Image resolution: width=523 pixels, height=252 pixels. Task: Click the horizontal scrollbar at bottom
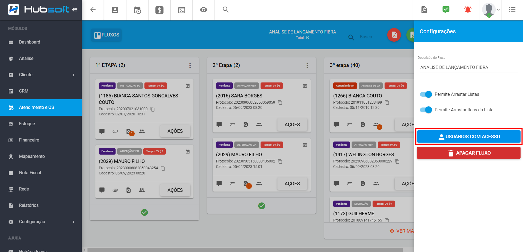click(x=245, y=250)
